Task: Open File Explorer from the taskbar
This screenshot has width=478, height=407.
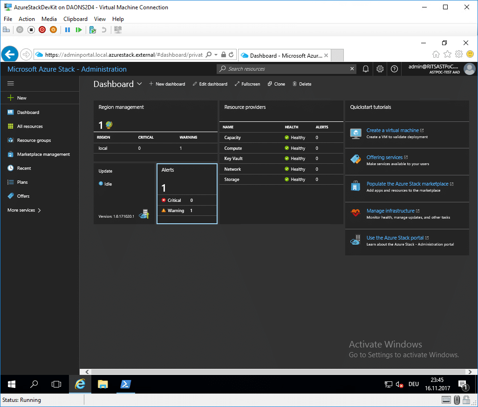Action: click(103, 384)
